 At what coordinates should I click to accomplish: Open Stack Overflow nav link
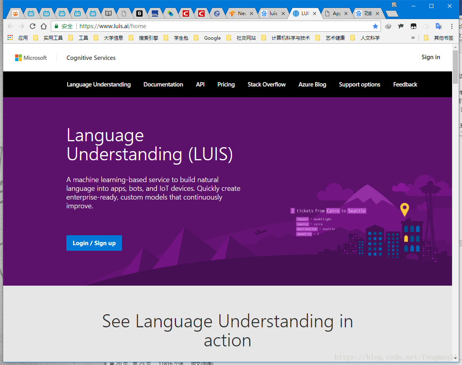pyautogui.click(x=267, y=85)
